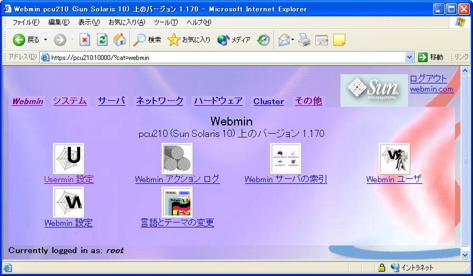Click the リンク links toolbar label

[462, 57]
